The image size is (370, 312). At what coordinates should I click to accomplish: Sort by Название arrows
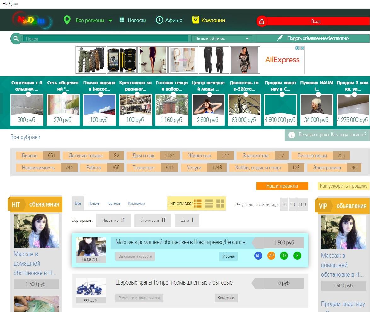113,221
